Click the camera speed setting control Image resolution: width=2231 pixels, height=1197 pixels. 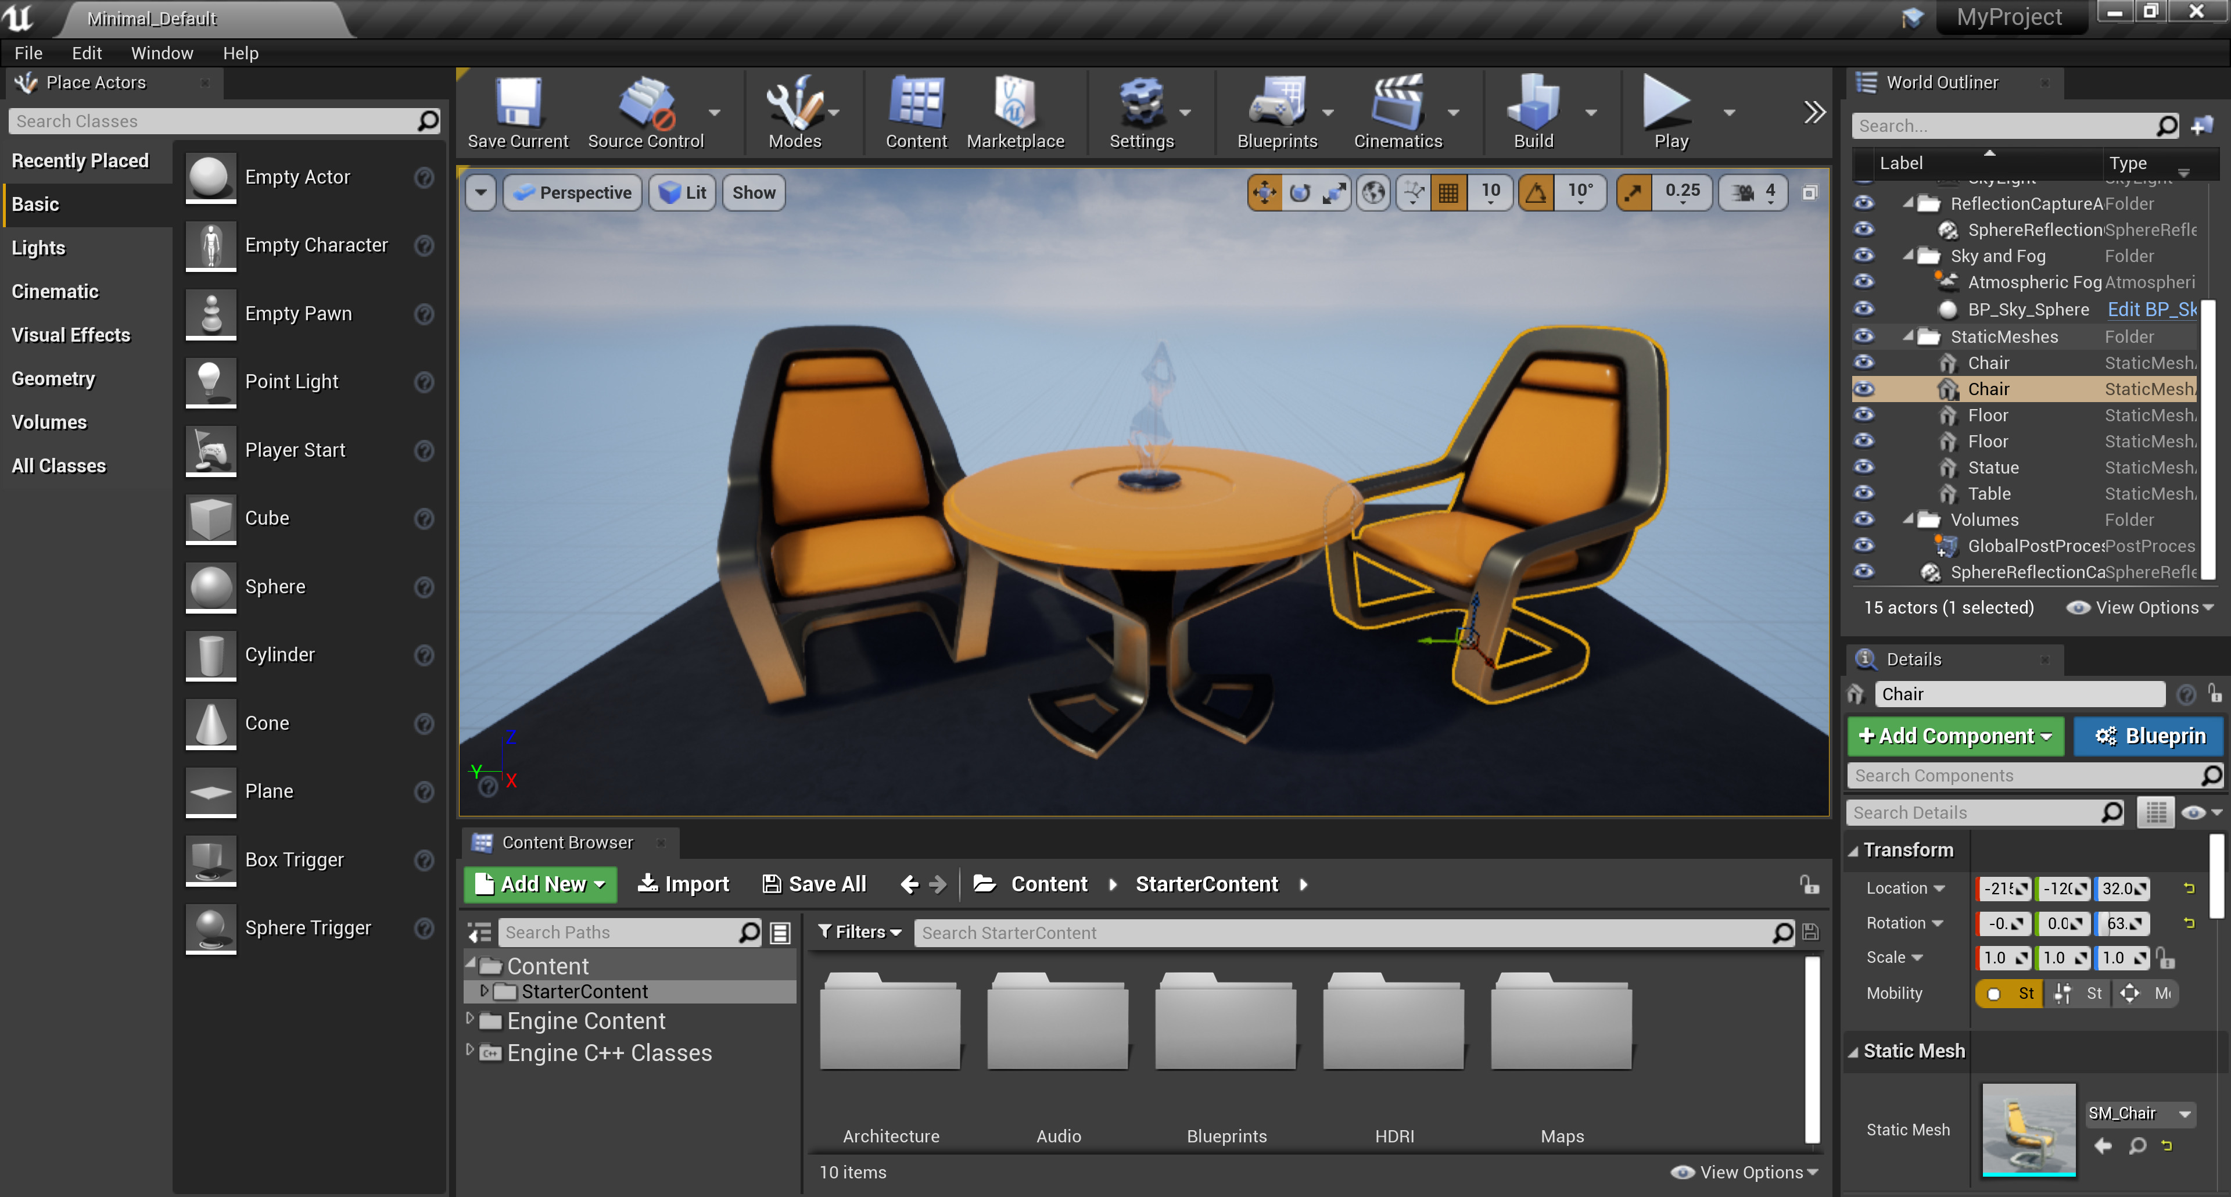[x=1752, y=192]
